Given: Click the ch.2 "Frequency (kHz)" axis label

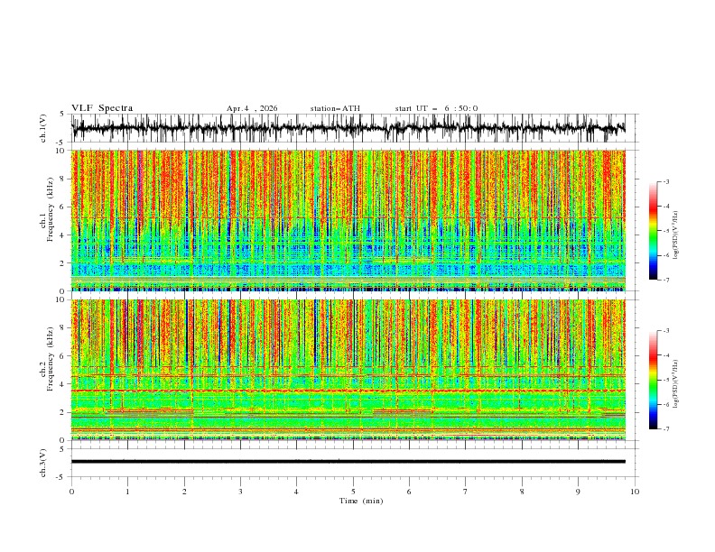Looking at the screenshot, I should [x=51, y=358].
